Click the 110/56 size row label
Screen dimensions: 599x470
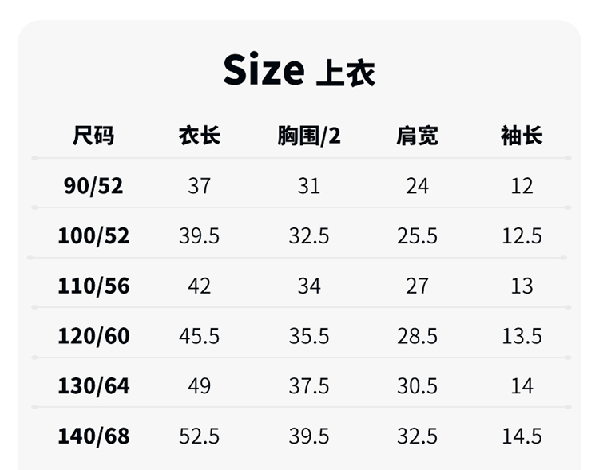tap(93, 286)
